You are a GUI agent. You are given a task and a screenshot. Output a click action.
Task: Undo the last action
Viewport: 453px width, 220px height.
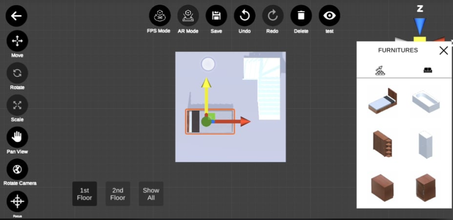(x=245, y=16)
